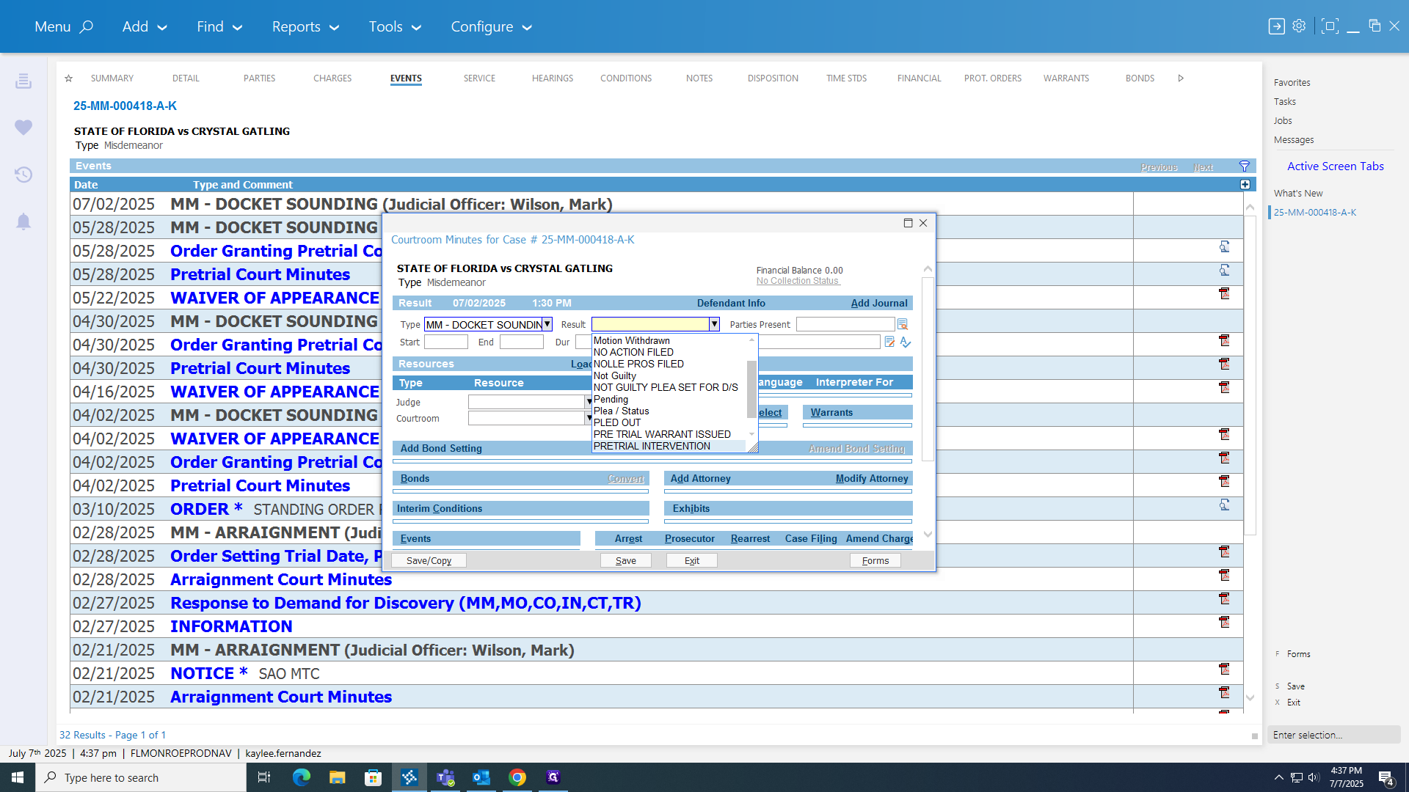Toggle the fullscreen icon in header
1409x792 pixels.
pyautogui.click(x=1329, y=26)
